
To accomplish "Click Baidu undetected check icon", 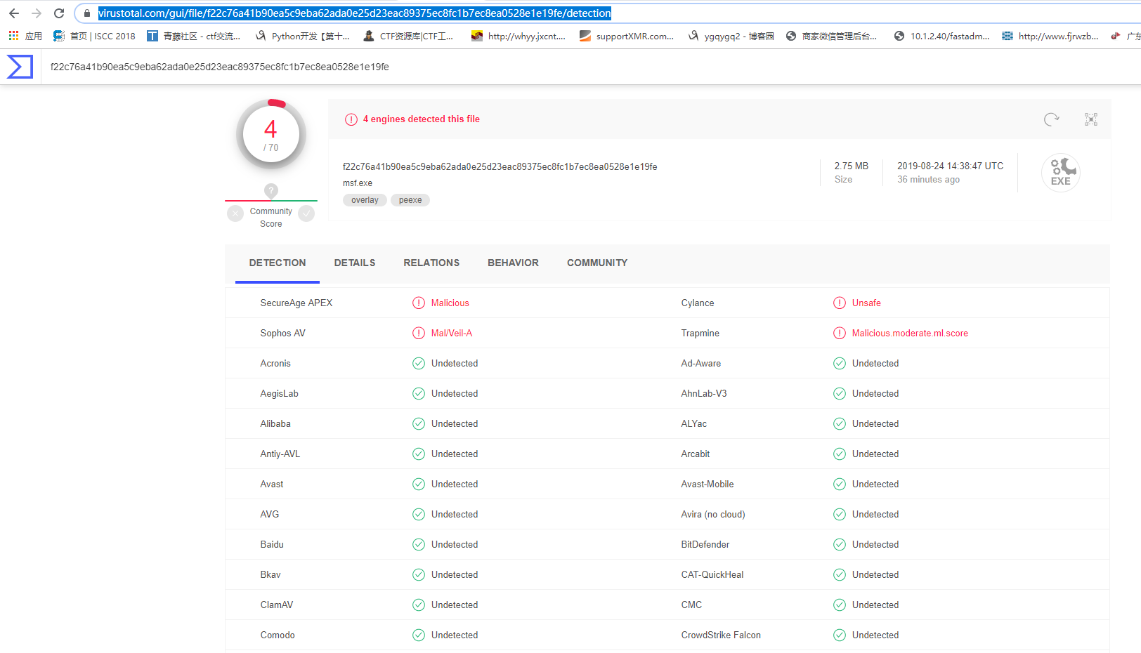I will coord(419,544).
